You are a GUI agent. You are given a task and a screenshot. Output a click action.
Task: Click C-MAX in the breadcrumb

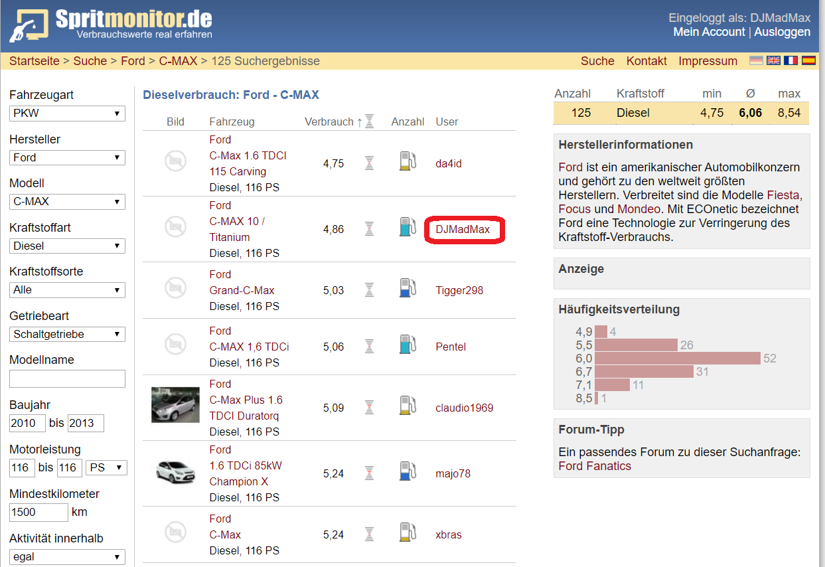[x=178, y=61]
